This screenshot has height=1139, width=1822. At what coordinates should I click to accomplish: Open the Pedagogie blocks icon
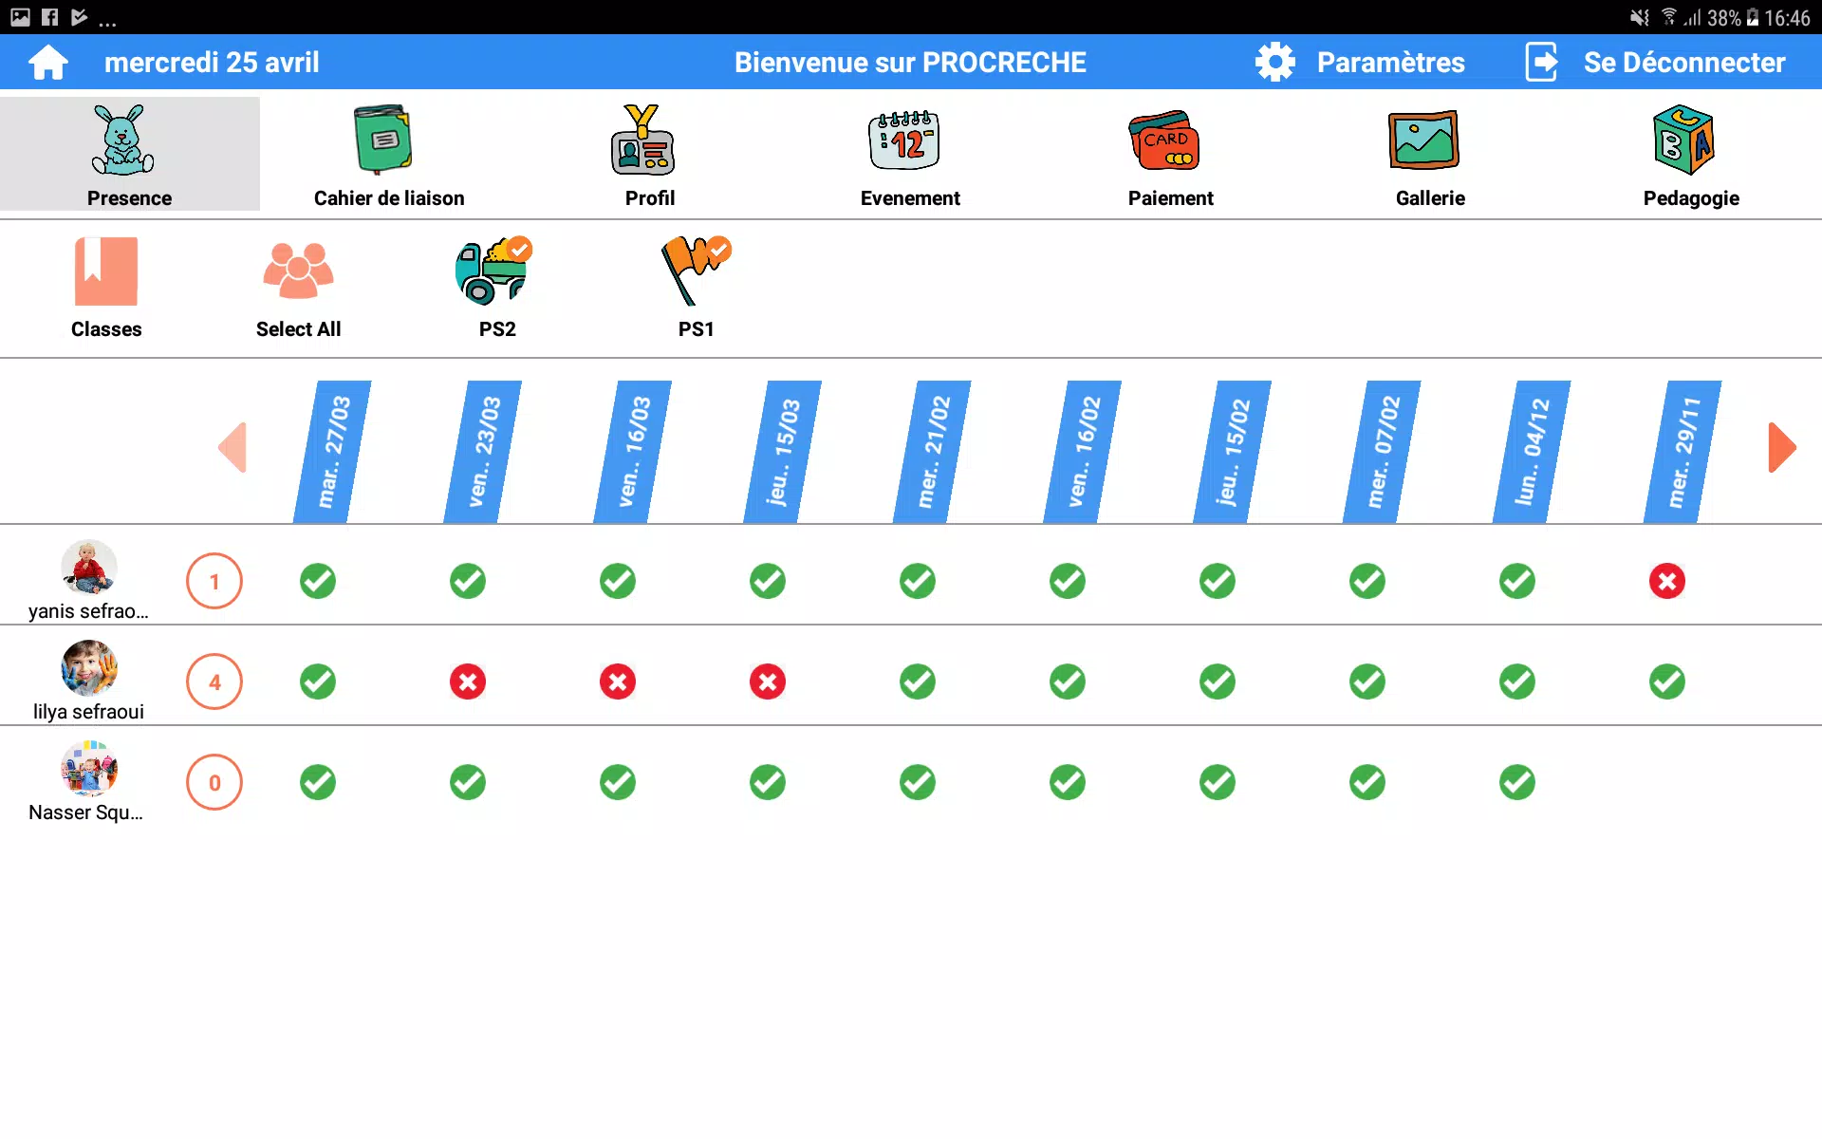pos(1684,140)
